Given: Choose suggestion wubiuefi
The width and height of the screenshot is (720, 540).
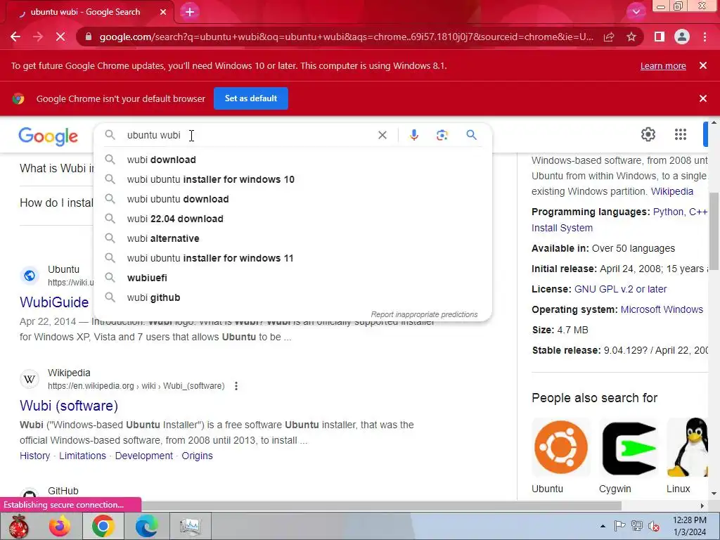Looking at the screenshot, I should click(293, 278).
